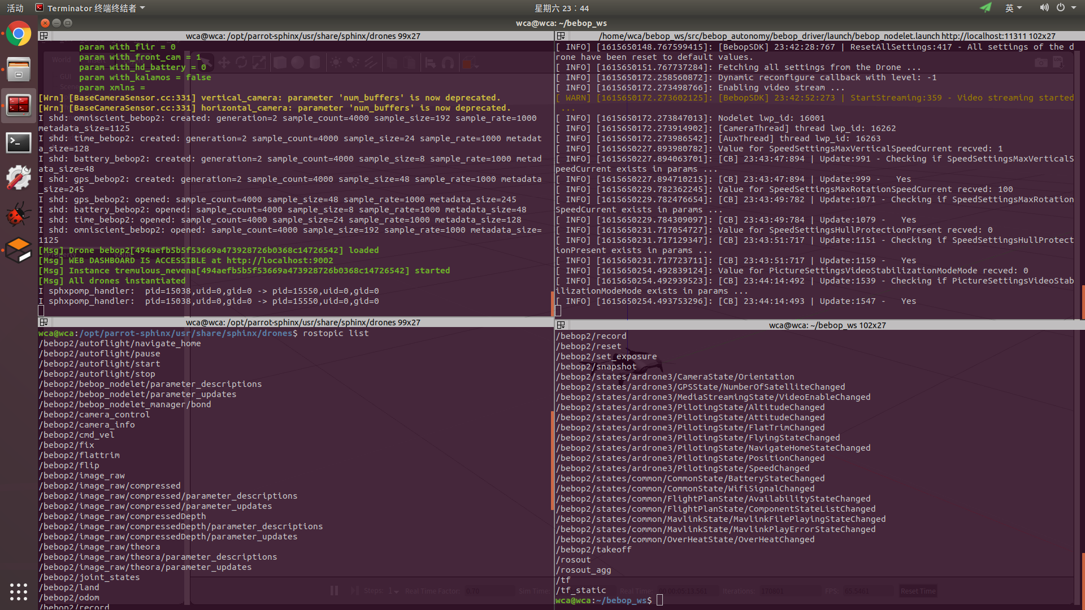Focus top-left pane titlebar drones 99x27
The width and height of the screenshot is (1085, 610).
302,36
